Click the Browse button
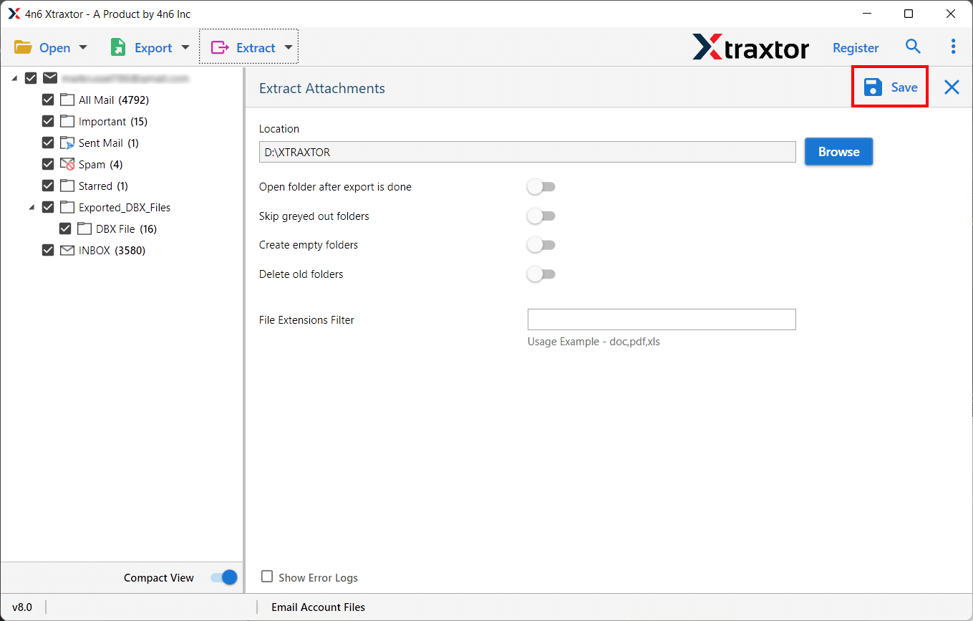This screenshot has height=621, width=973. [838, 152]
